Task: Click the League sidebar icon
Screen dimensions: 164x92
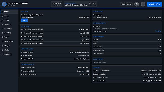Action: [3, 46]
